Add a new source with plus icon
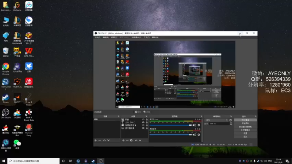 [x=123, y=140]
